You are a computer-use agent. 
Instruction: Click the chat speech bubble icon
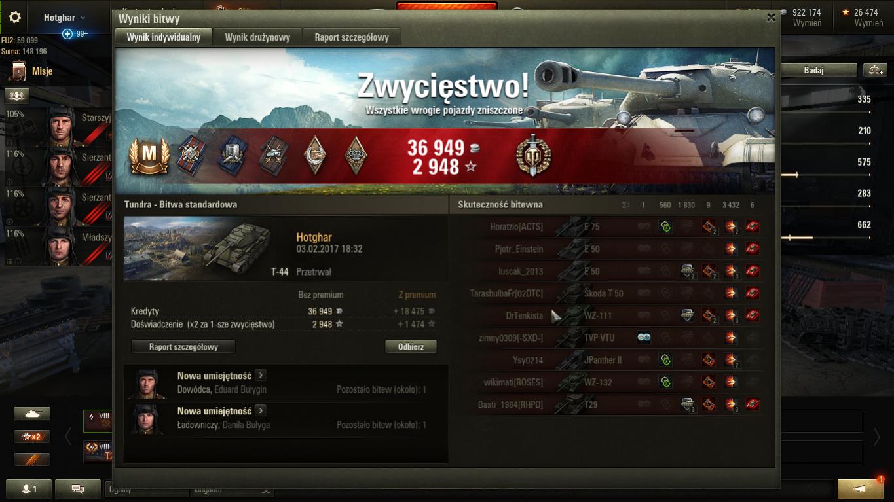pyautogui.click(x=77, y=489)
